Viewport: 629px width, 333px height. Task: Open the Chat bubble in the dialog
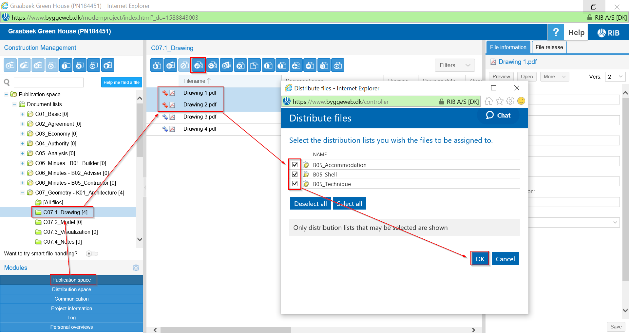coord(498,115)
